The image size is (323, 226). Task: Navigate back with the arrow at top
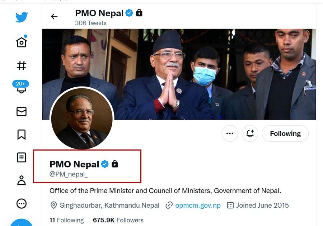pos(54,16)
